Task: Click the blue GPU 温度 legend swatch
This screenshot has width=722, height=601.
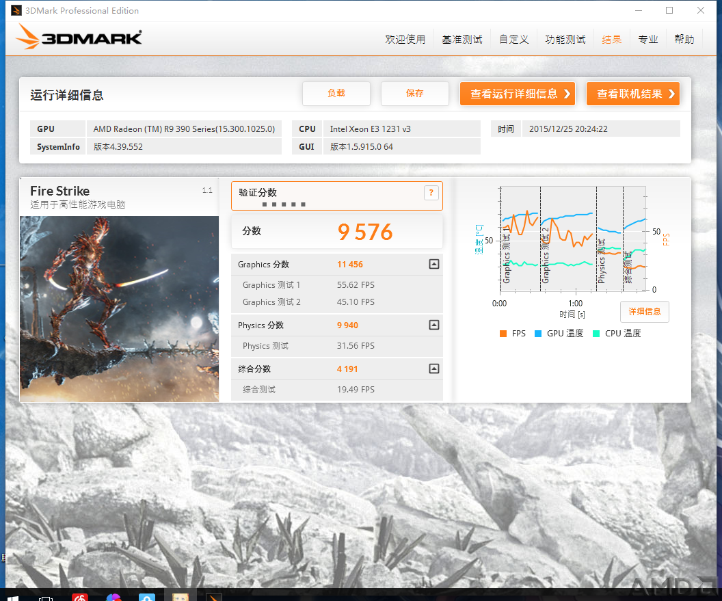Action: [x=538, y=334]
